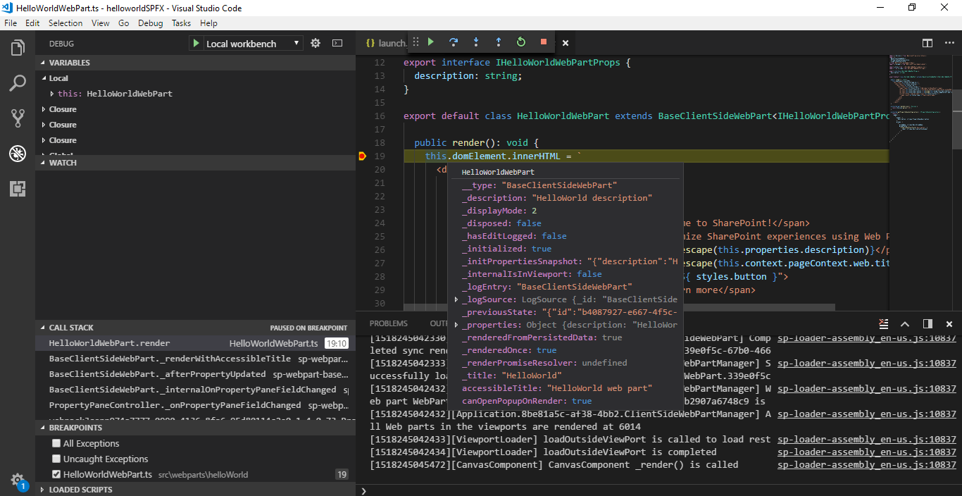The height and width of the screenshot is (496, 962).
Task: Expand _properties in the hover popup
Action: coord(456,325)
